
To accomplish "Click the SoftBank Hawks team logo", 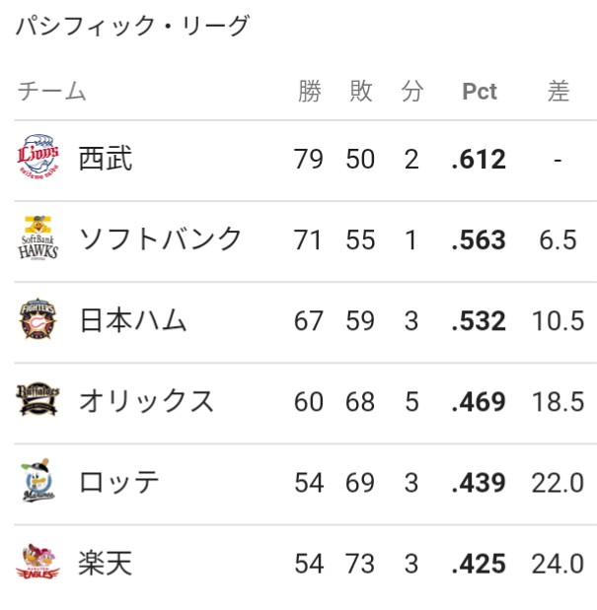I will coord(37,237).
